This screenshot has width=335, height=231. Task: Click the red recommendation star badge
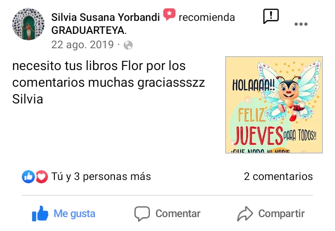(169, 14)
